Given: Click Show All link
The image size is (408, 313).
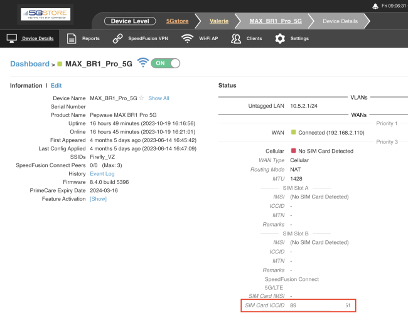Looking at the screenshot, I should [x=158, y=98].
